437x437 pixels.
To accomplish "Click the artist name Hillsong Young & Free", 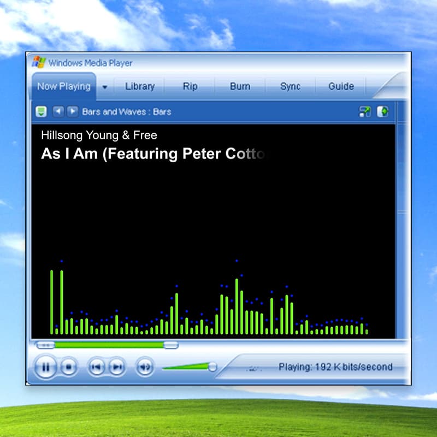I will 99,135.
